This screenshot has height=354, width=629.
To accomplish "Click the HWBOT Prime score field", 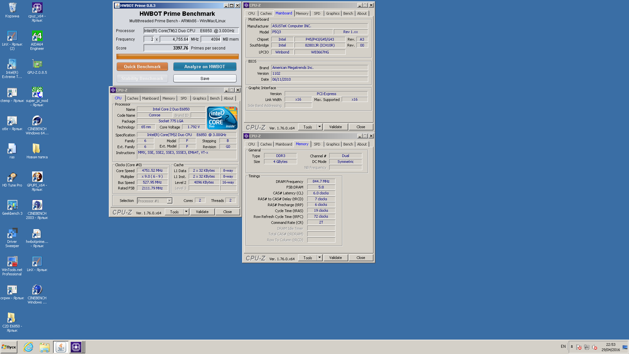I will coord(166,48).
